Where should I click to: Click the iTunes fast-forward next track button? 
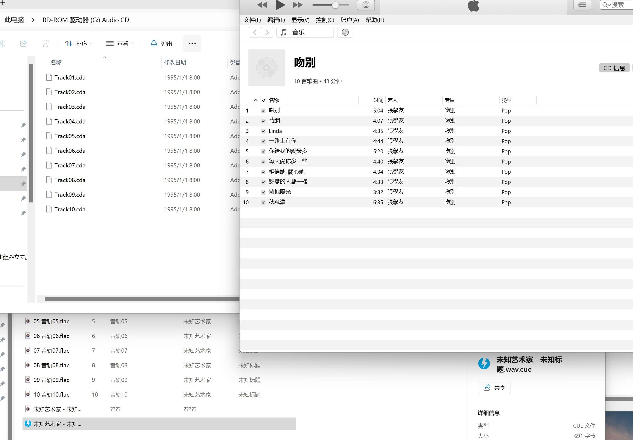297,5
